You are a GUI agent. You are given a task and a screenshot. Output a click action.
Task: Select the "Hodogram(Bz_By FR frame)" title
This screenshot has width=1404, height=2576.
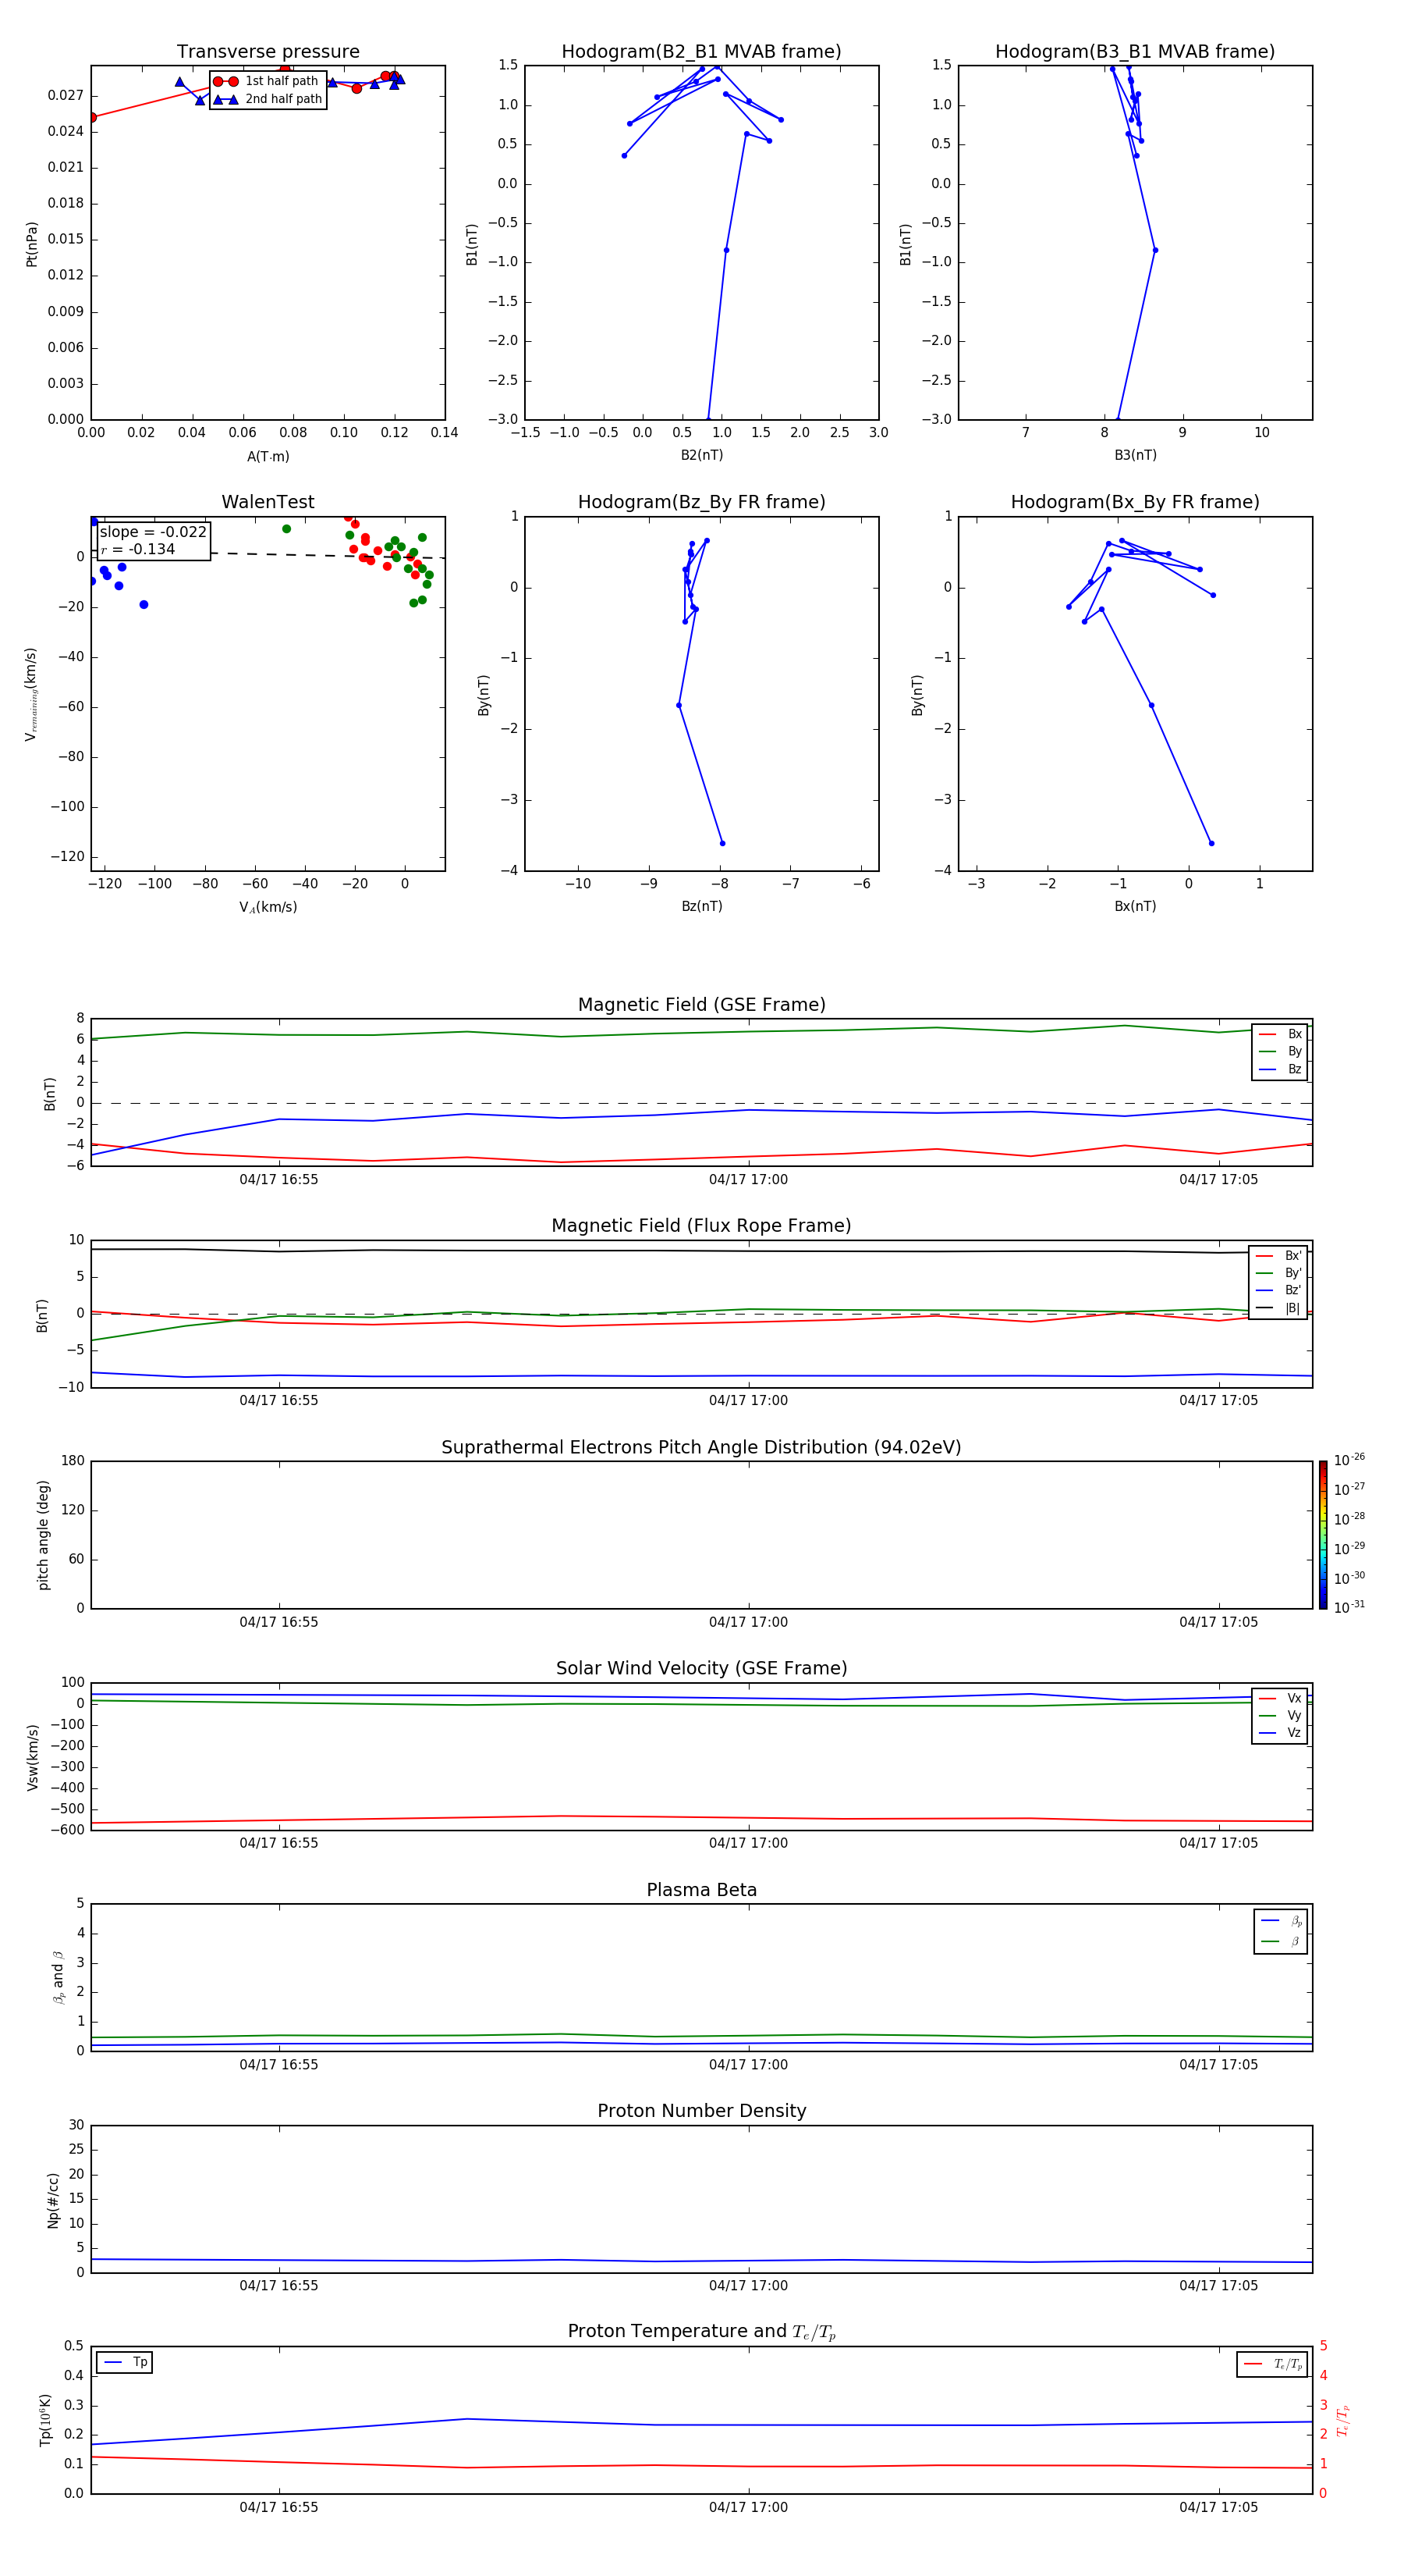701,502
